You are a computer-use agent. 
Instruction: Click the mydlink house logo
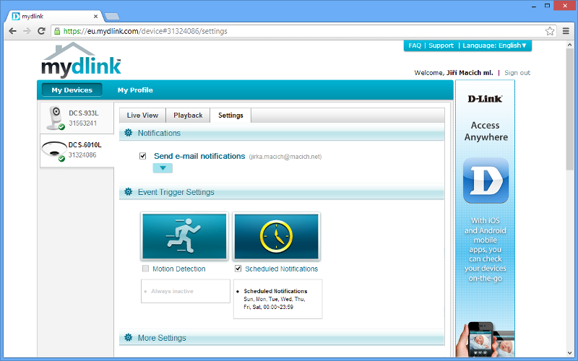click(81, 60)
